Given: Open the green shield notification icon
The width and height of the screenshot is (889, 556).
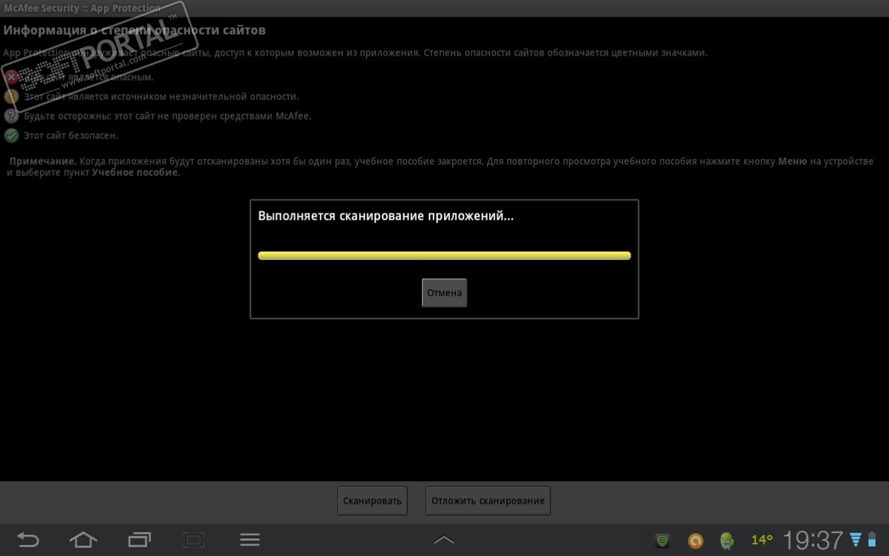Looking at the screenshot, I should [x=663, y=540].
